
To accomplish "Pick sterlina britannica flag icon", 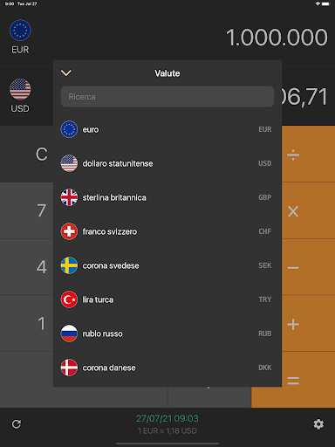I will pyautogui.click(x=69, y=197).
